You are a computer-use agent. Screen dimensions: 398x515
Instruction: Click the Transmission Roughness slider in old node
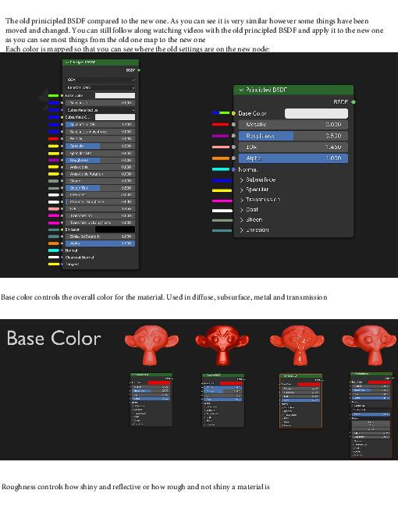click(100, 222)
